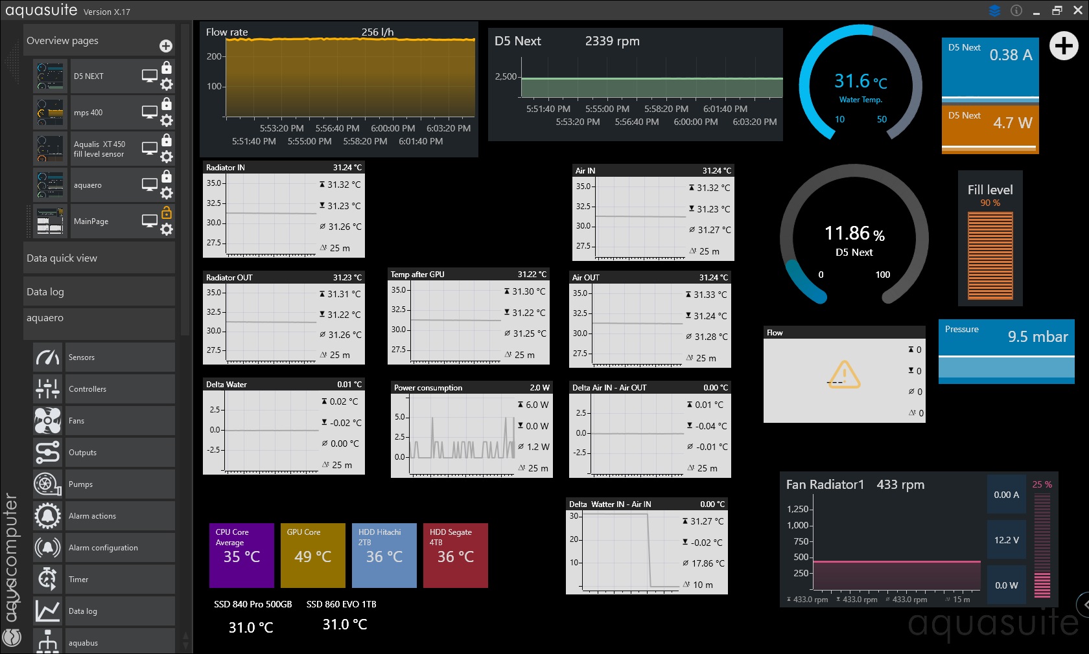Select the Outputs menu item
This screenshot has width=1089, height=654.
pyautogui.click(x=120, y=453)
